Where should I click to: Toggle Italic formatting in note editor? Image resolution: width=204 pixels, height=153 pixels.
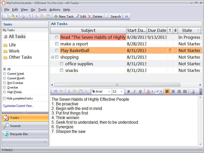(134, 92)
